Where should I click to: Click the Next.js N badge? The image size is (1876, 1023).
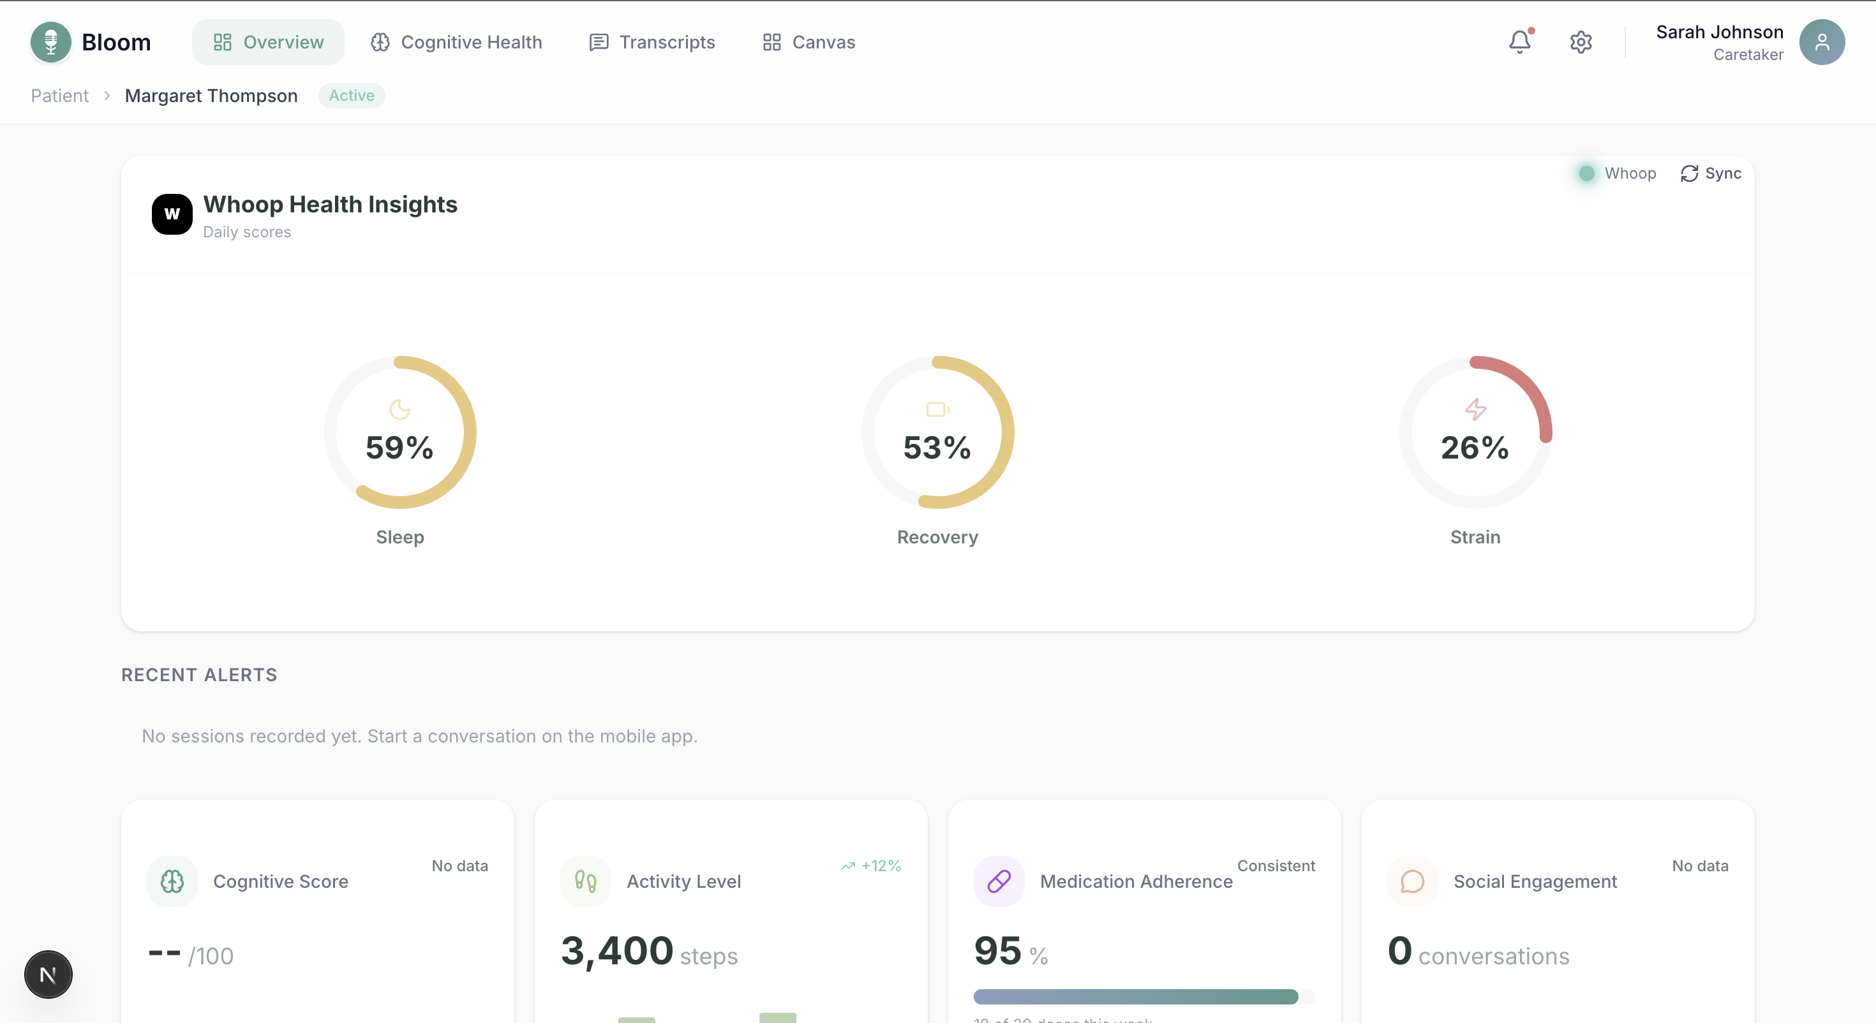coord(48,975)
